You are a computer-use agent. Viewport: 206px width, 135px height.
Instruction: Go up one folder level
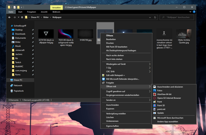pos(22,17)
